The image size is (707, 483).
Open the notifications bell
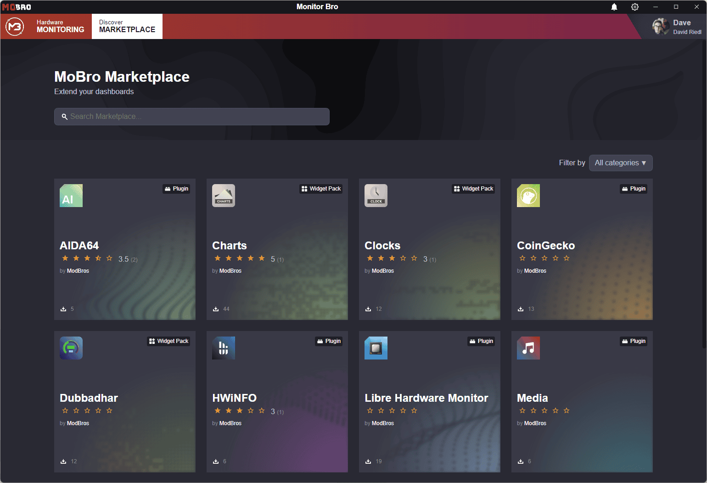click(x=614, y=7)
